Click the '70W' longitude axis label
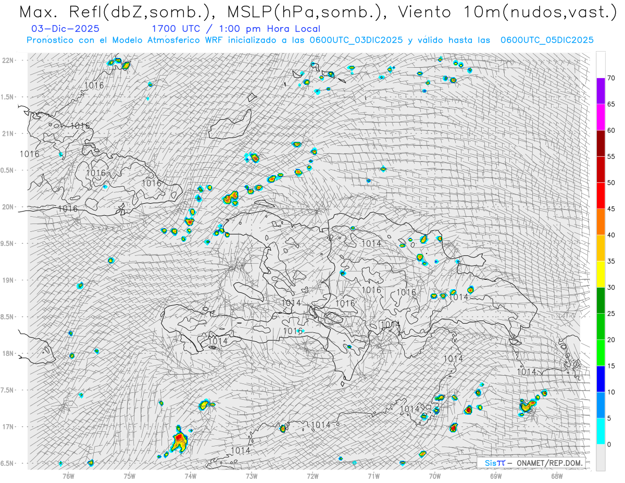625x483 pixels. [x=434, y=475]
